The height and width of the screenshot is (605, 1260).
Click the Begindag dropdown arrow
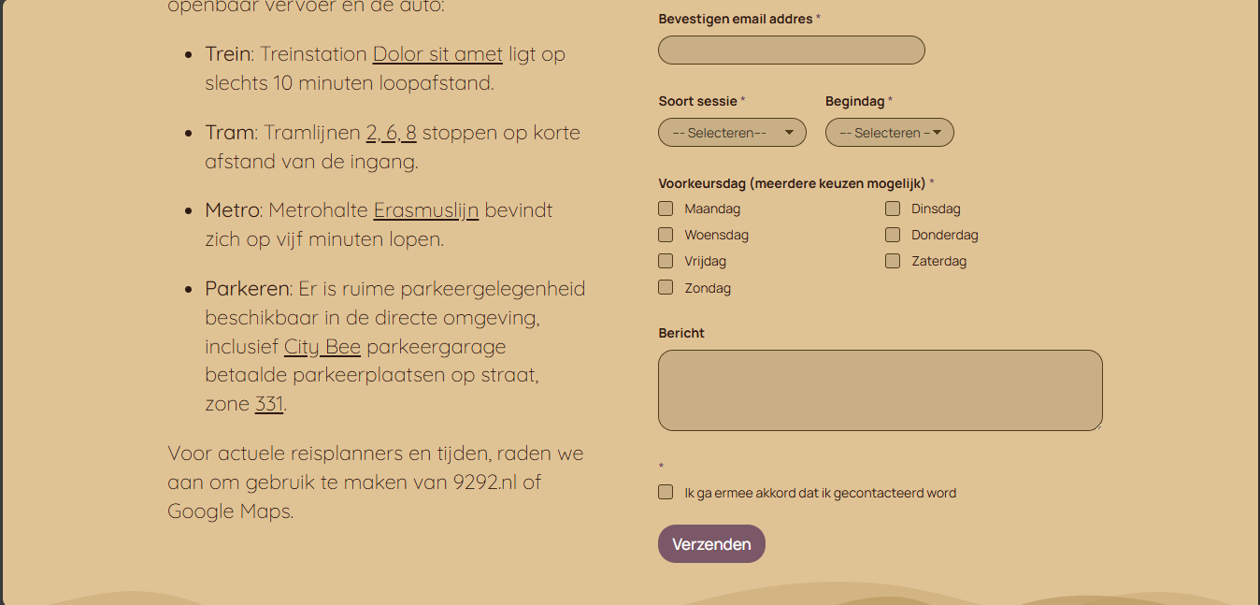tap(937, 133)
